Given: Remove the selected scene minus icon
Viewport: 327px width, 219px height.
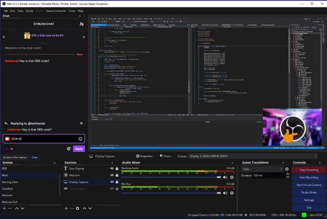Looking at the screenshot, I should (x=10, y=208).
